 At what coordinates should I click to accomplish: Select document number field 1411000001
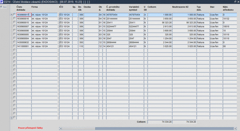tap(24, 46)
